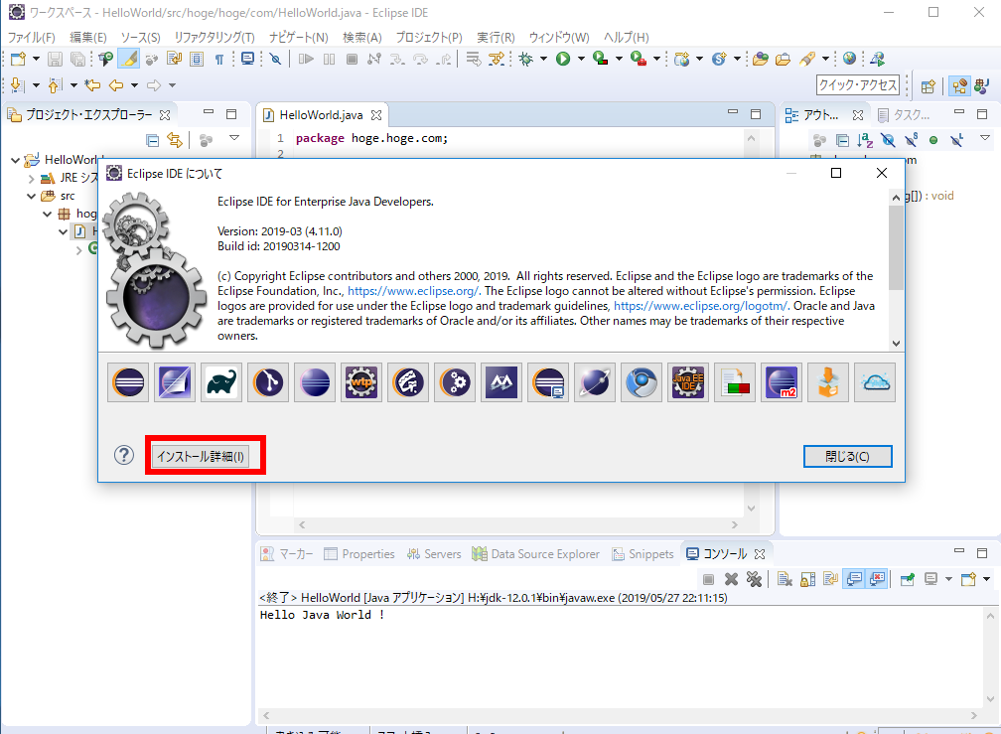This screenshot has width=1001, height=734.
Task: Click the Gradle elephant plug-in icon
Action: coord(221,383)
